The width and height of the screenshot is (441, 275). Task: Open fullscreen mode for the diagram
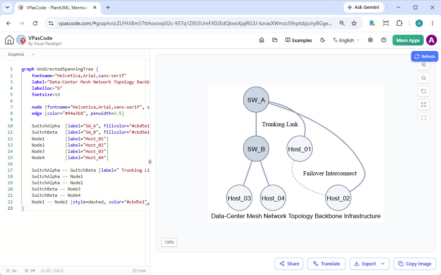[424, 118]
